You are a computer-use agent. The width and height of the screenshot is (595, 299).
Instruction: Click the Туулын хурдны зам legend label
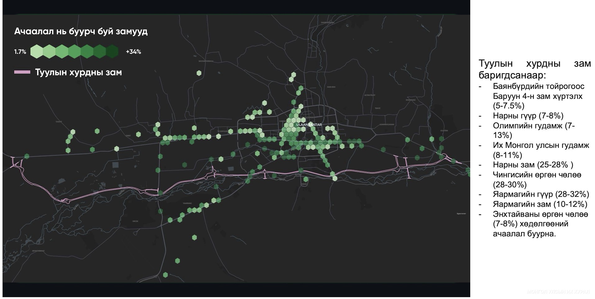pos(78,73)
